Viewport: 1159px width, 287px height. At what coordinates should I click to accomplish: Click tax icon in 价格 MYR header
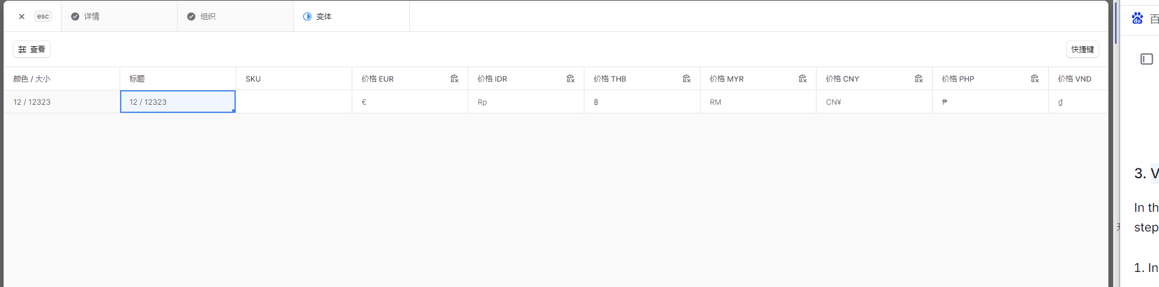(x=803, y=79)
